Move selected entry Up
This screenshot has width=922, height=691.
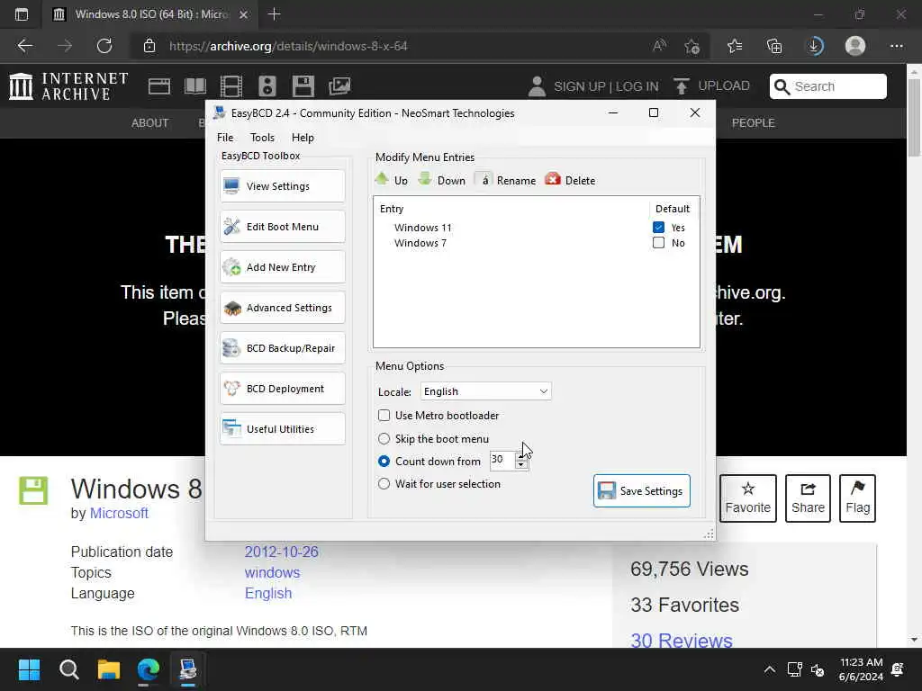point(392,180)
